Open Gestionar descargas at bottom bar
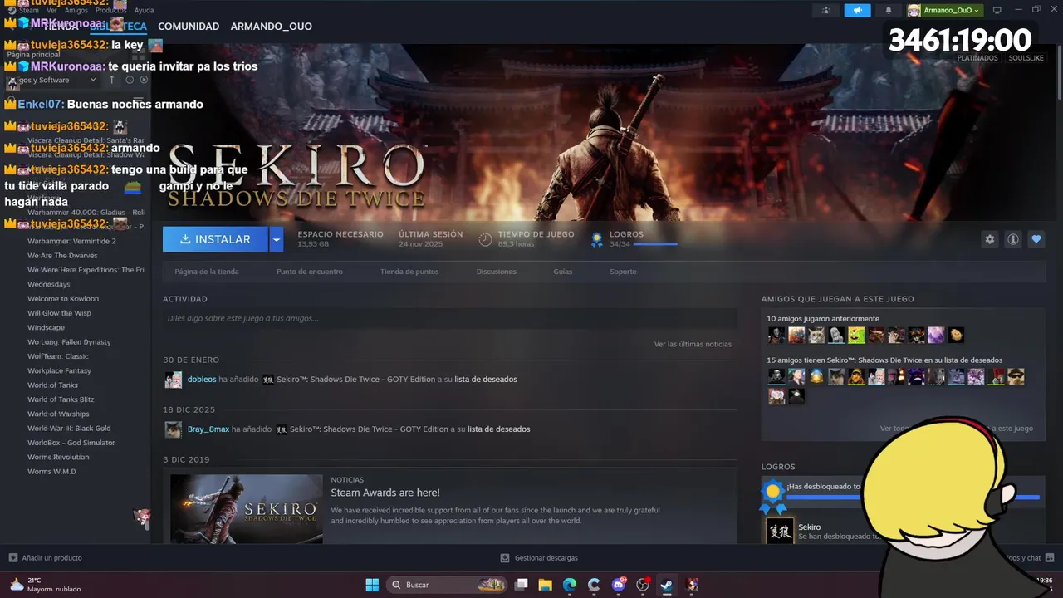Screen dimensions: 1063x598 [x=539, y=558]
